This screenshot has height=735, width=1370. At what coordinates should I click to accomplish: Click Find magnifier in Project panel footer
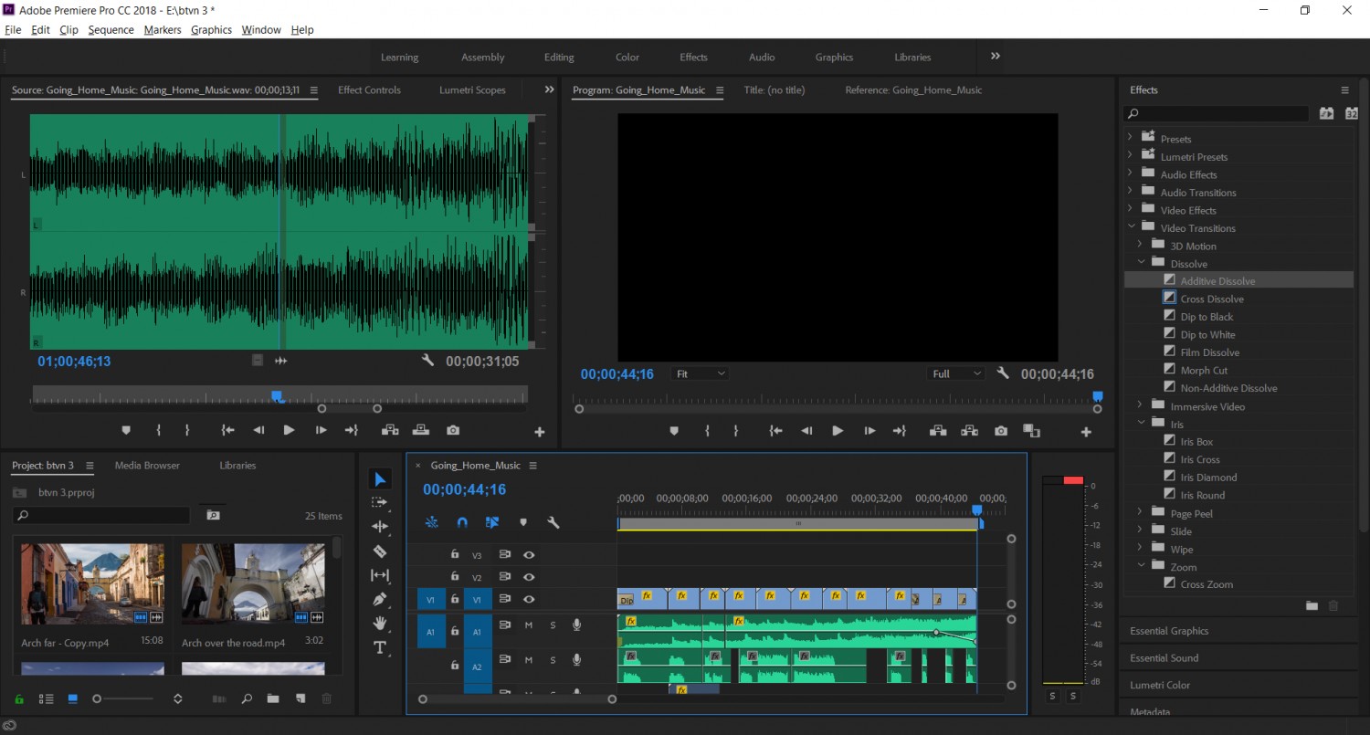247,698
